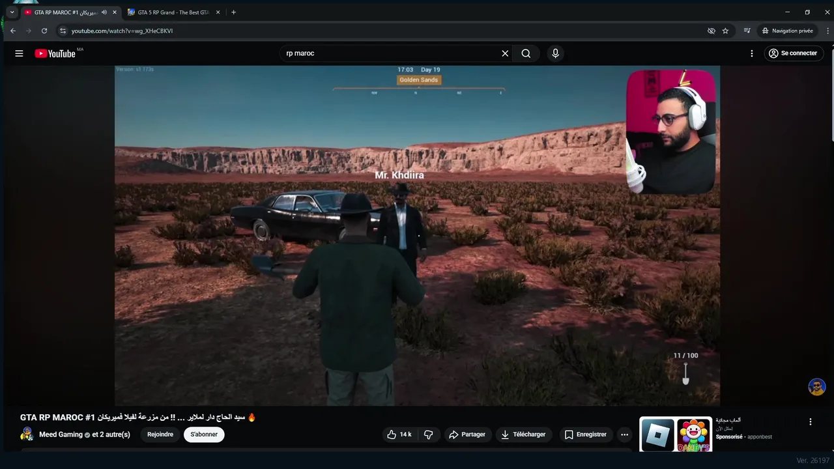The width and height of the screenshot is (834, 469).
Task: Close the GTA RP MAROC #1 tab
Action: [115, 12]
